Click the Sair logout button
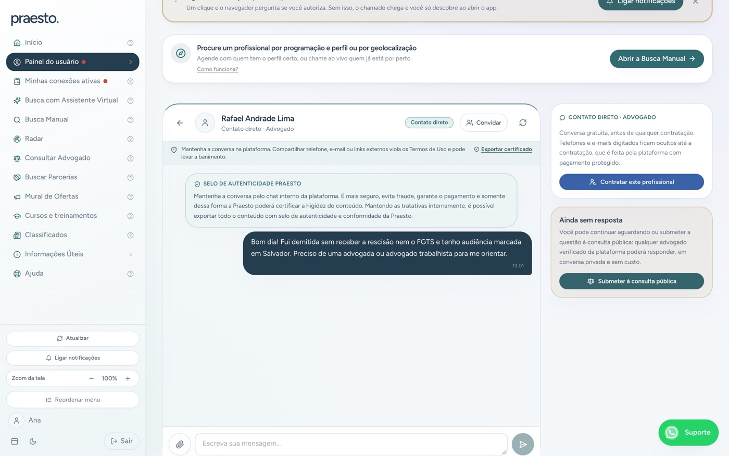Viewport: 729px width, 456px height. point(121,441)
